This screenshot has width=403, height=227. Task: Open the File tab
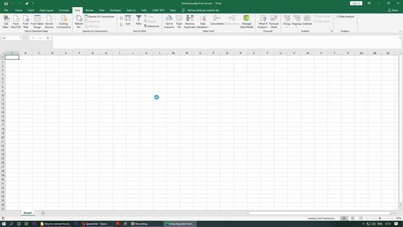[6, 10]
